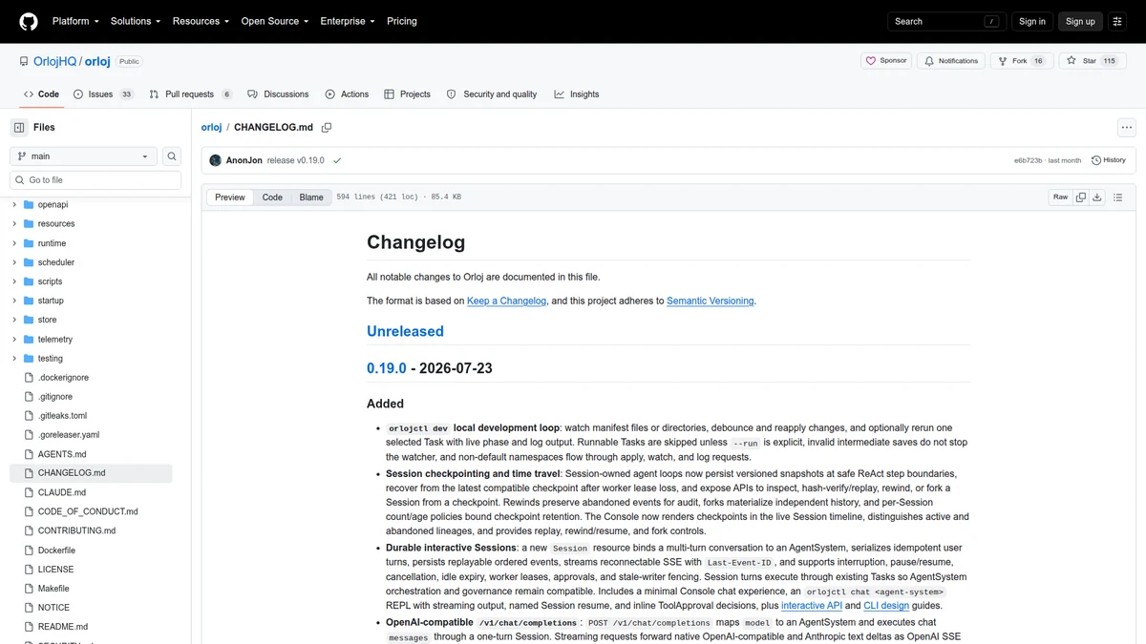Open the Enterprise menu

pyautogui.click(x=348, y=21)
